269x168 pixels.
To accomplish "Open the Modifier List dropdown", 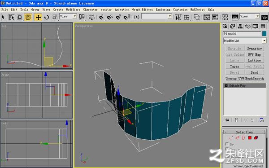I will (x=245, y=41).
